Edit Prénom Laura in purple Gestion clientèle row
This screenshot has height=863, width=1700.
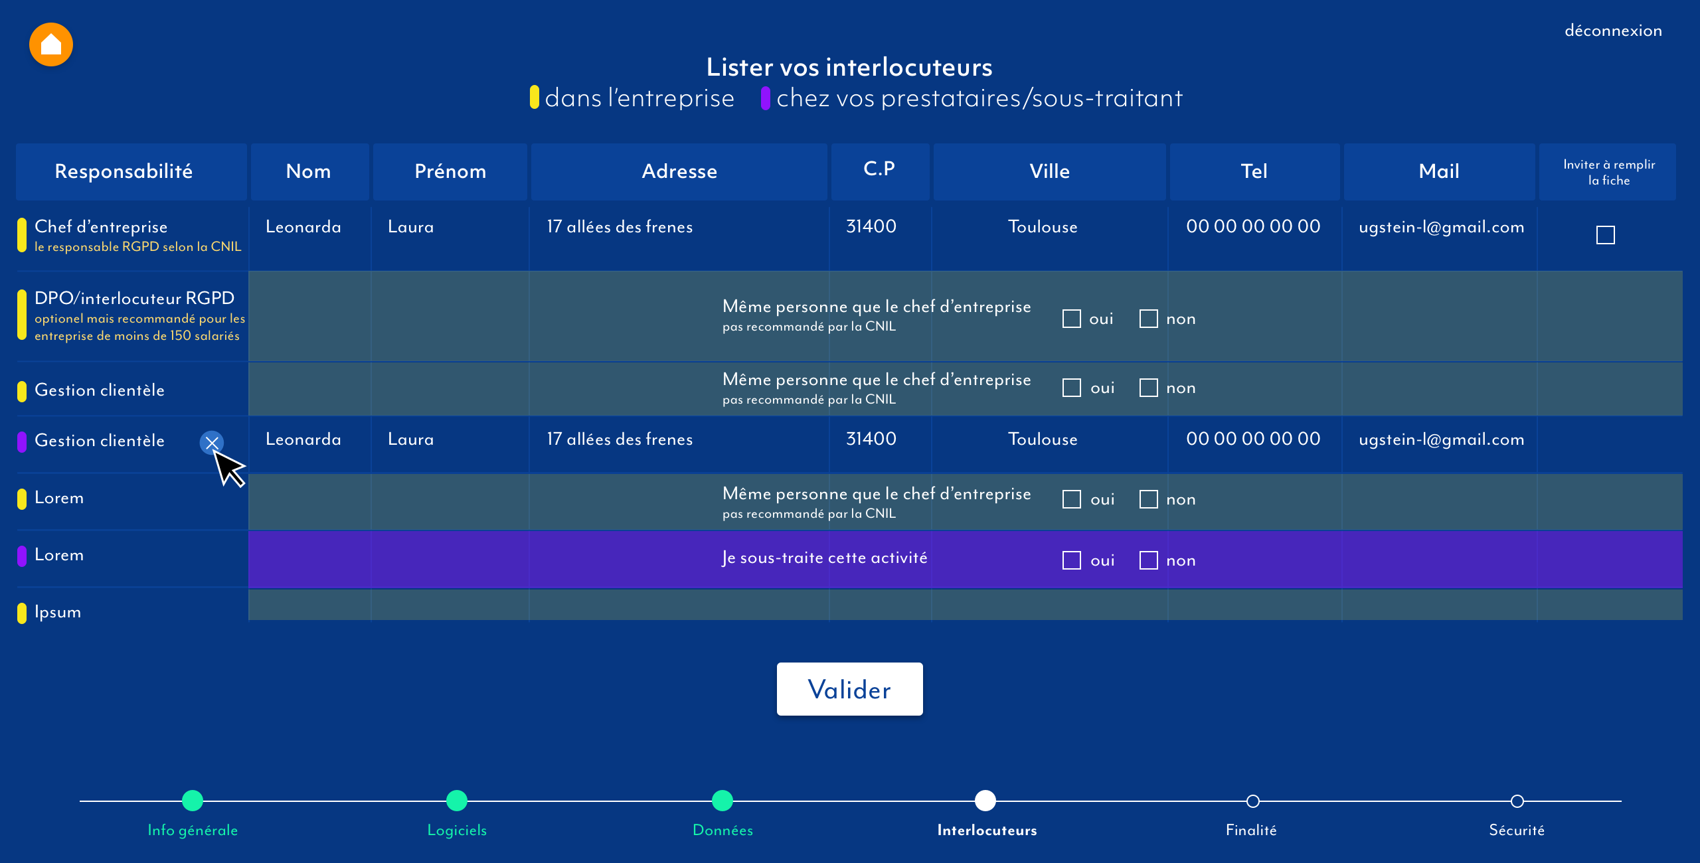(411, 439)
